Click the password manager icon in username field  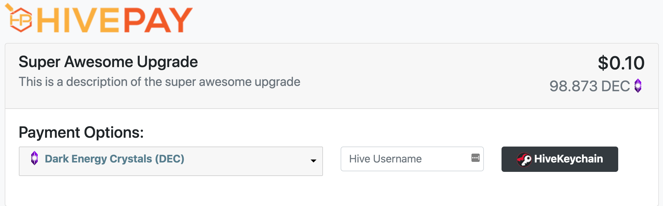(x=476, y=158)
